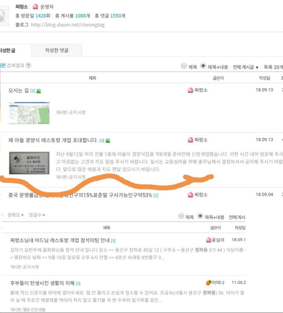The height and width of the screenshot is (313, 283).
Task: Click the profile avatar image at top
Action: [x=4, y=16]
